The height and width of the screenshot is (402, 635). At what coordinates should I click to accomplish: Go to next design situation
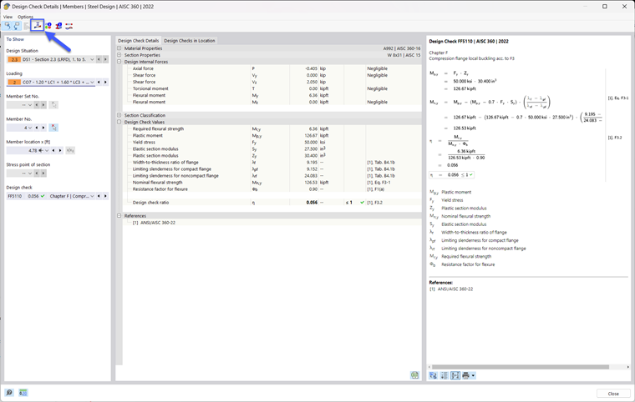coord(105,59)
